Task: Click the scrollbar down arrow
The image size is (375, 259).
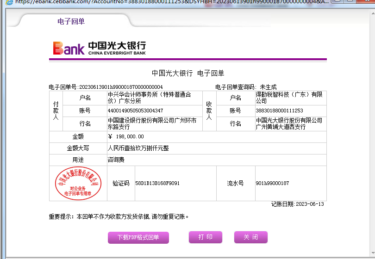Action: pos(373,253)
